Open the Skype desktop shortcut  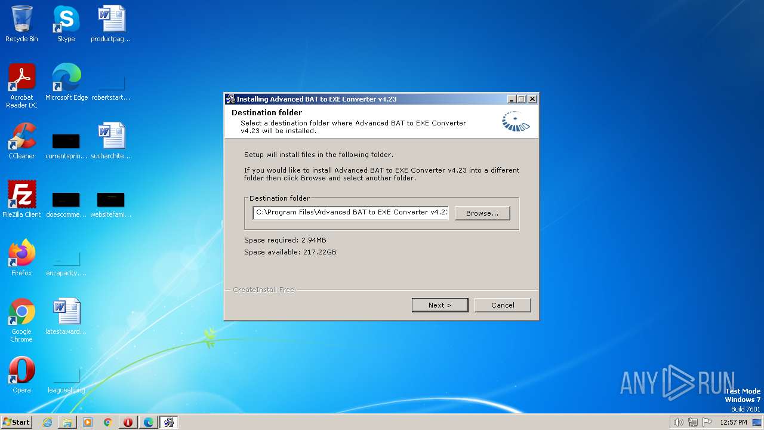[x=66, y=24]
